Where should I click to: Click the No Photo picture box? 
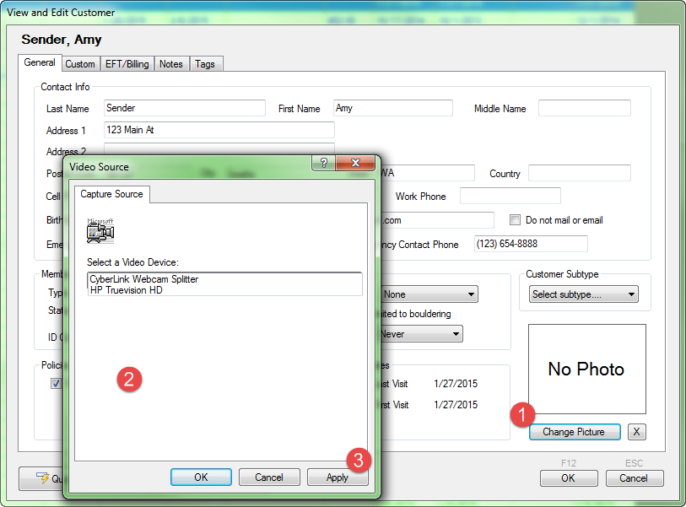click(x=586, y=369)
